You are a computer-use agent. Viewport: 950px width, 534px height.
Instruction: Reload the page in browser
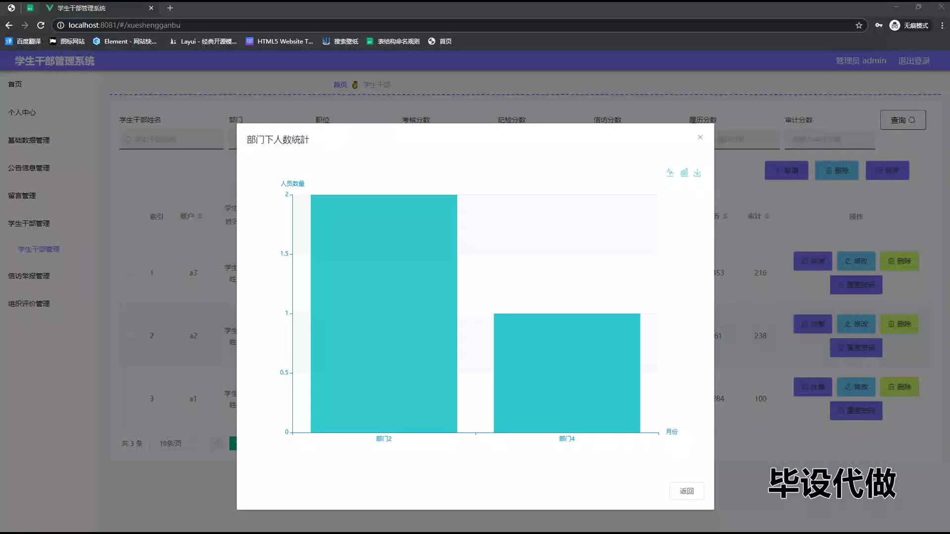coord(41,25)
